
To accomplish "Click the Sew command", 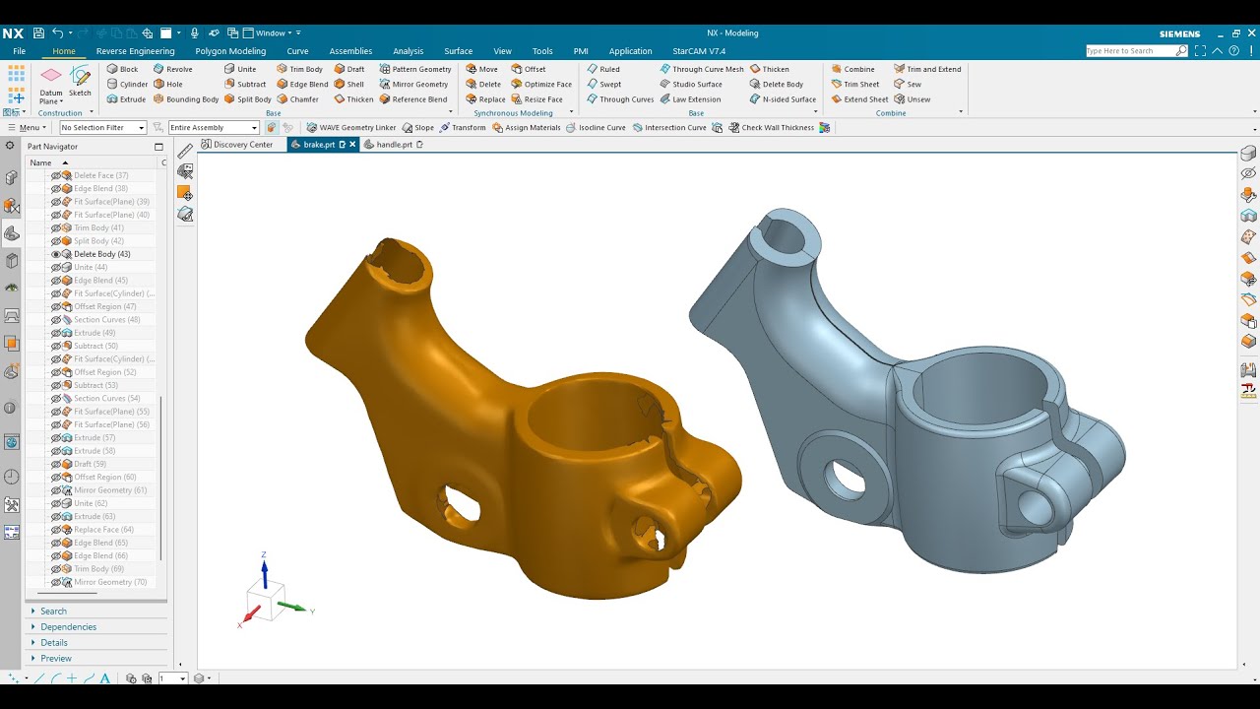I will point(908,85).
